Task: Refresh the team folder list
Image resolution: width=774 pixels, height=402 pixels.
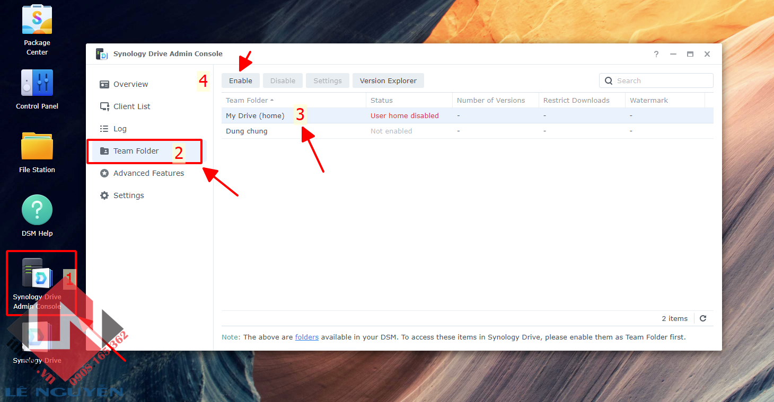Action: [703, 318]
